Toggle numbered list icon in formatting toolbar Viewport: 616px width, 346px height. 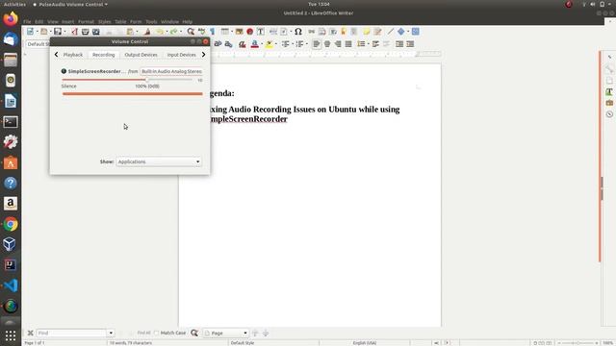[299, 44]
